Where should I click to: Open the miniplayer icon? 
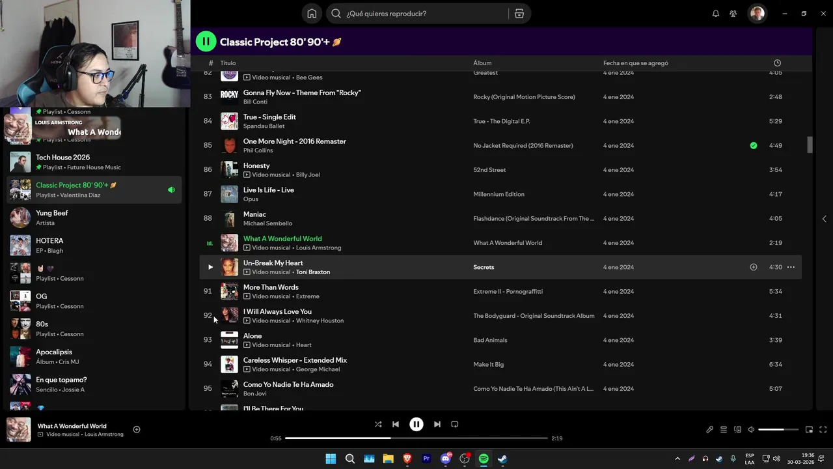coord(809,429)
